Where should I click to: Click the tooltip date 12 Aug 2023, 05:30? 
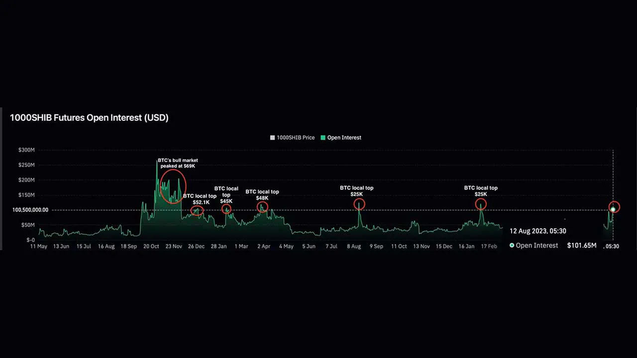pos(537,231)
